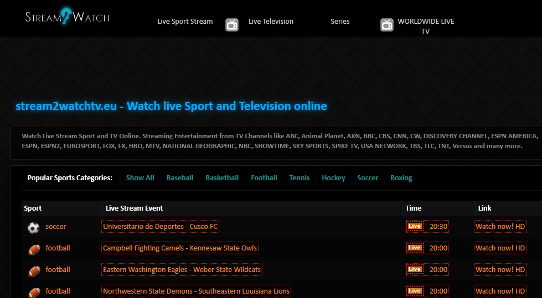Filter by the Boxing category
Viewport: 542px width, 298px height.
401,178
